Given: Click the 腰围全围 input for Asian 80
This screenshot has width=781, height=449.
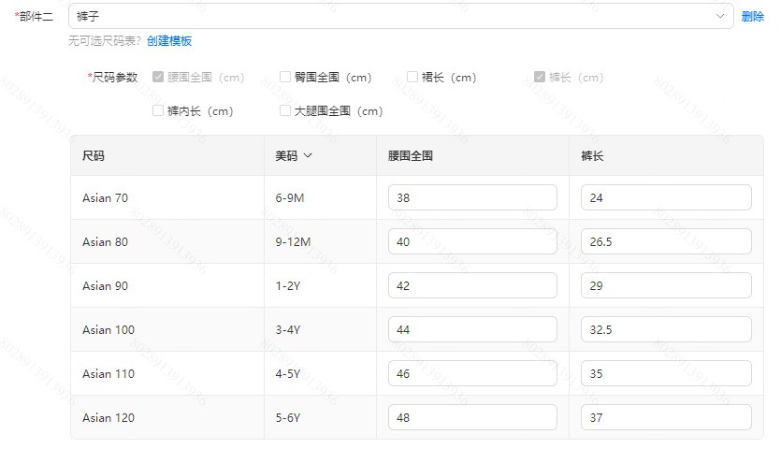Looking at the screenshot, I should 472,241.
